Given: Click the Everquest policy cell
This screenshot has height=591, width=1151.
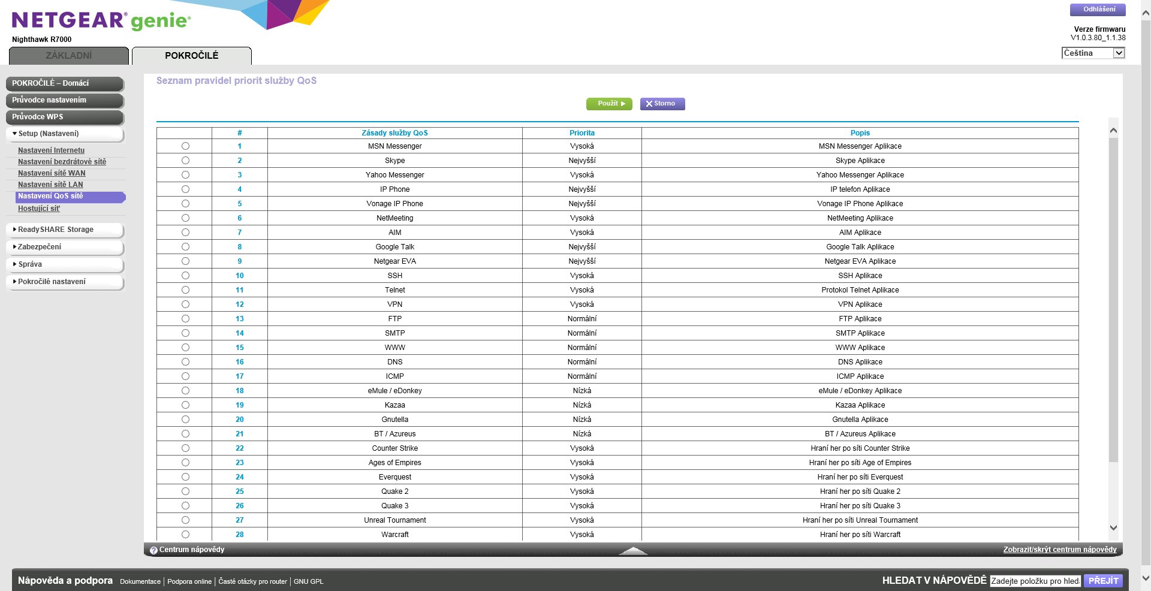Looking at the screenshot, I should pos(395,477).
